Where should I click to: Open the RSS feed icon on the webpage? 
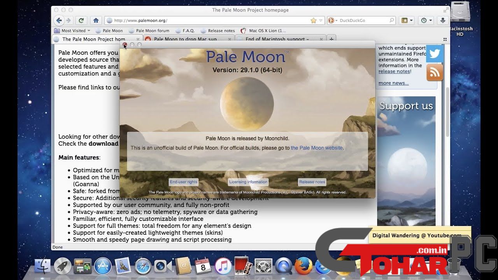click(435, 72)
